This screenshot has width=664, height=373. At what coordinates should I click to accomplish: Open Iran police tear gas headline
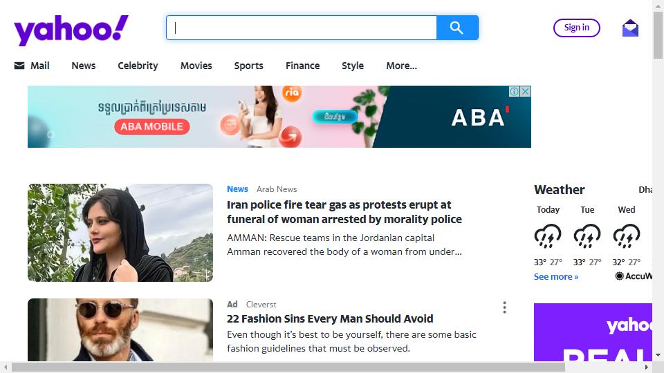pyautogui.click(x=344, y=212)
